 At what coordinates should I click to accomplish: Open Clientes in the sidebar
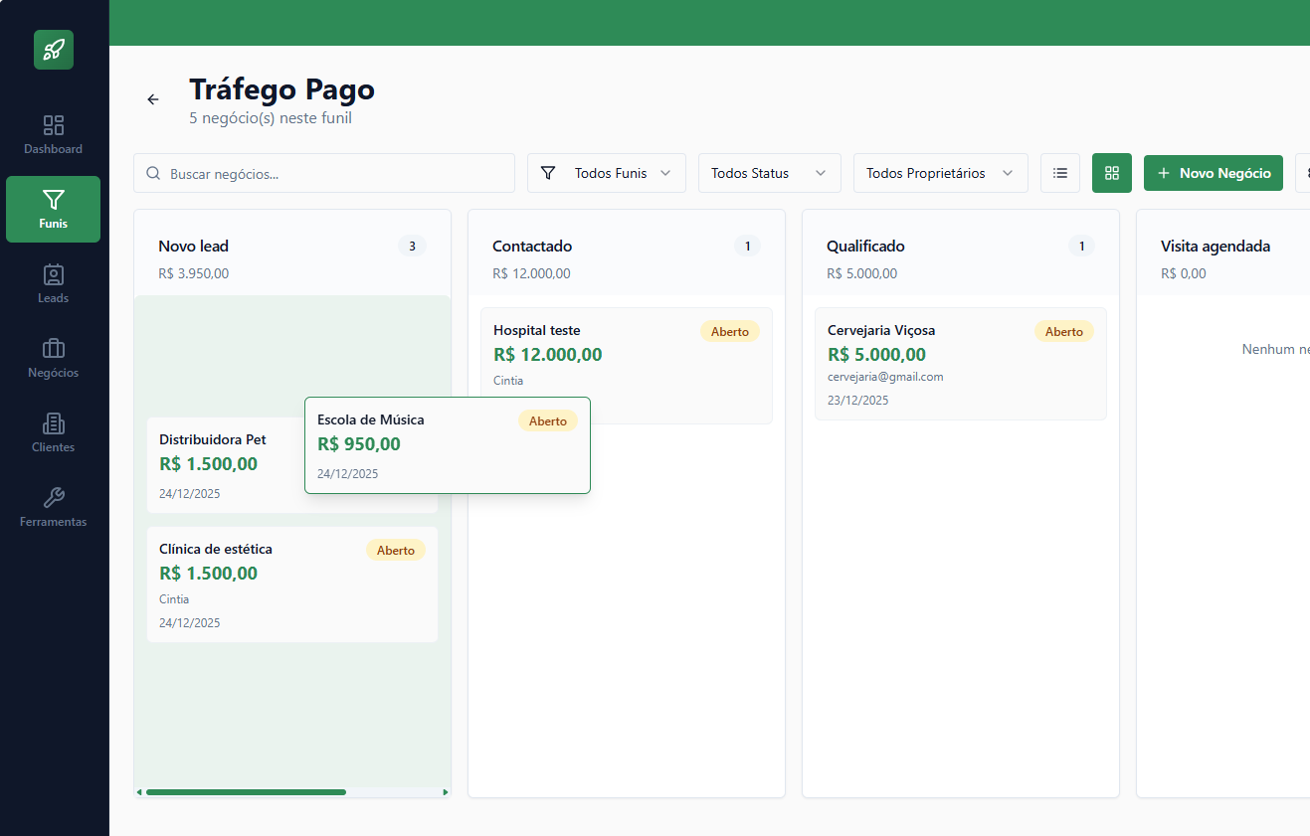coord(54,432)
